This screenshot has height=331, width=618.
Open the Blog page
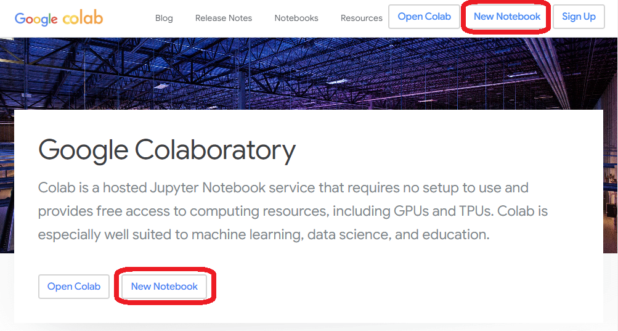coord(164,18)
